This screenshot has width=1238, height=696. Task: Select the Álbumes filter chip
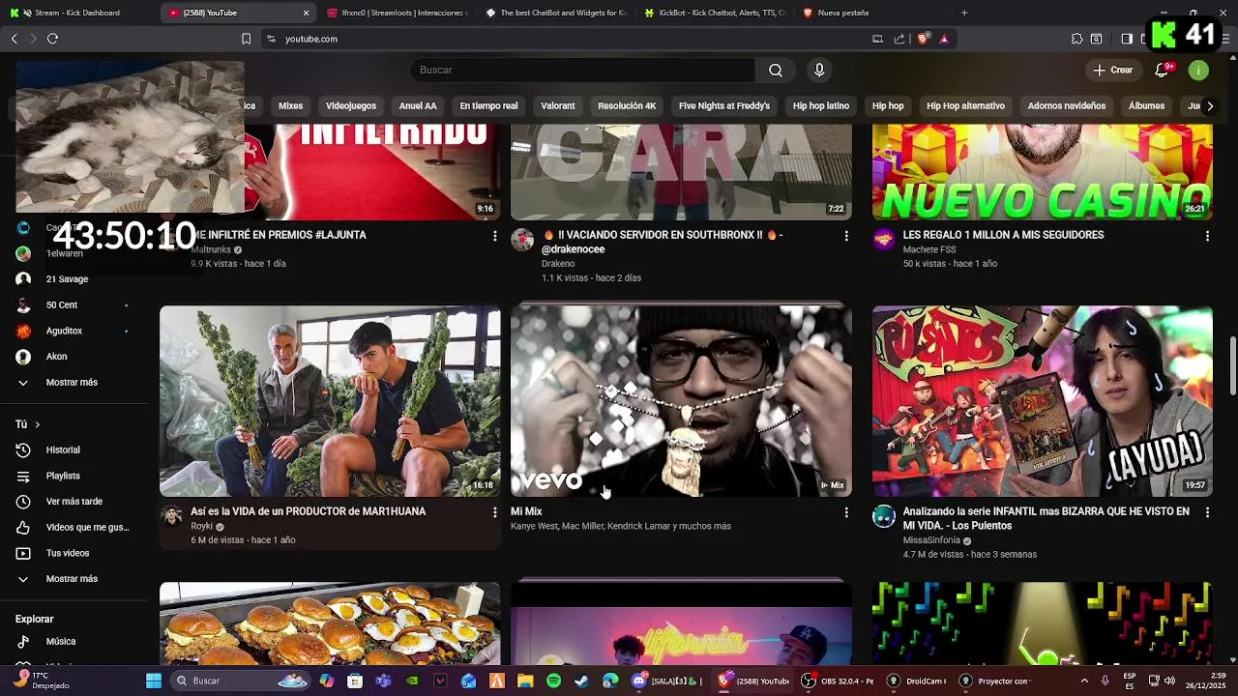coord(1146,105)
